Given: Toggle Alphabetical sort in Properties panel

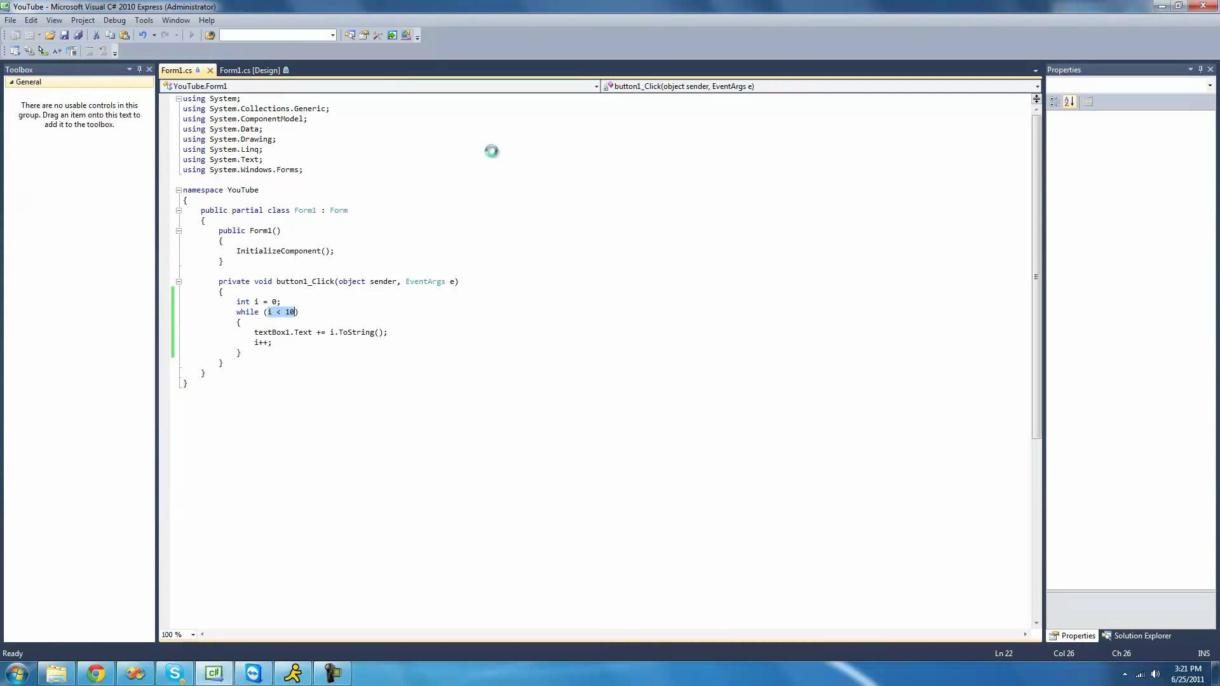Looking at the screenshot, I should tap(1069, 102).
